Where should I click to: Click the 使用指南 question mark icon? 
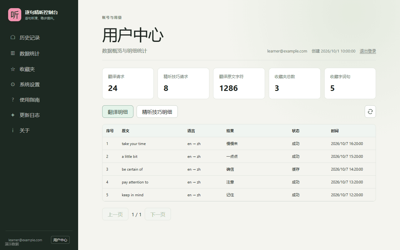pyautogui.click(x=13, y=100)
